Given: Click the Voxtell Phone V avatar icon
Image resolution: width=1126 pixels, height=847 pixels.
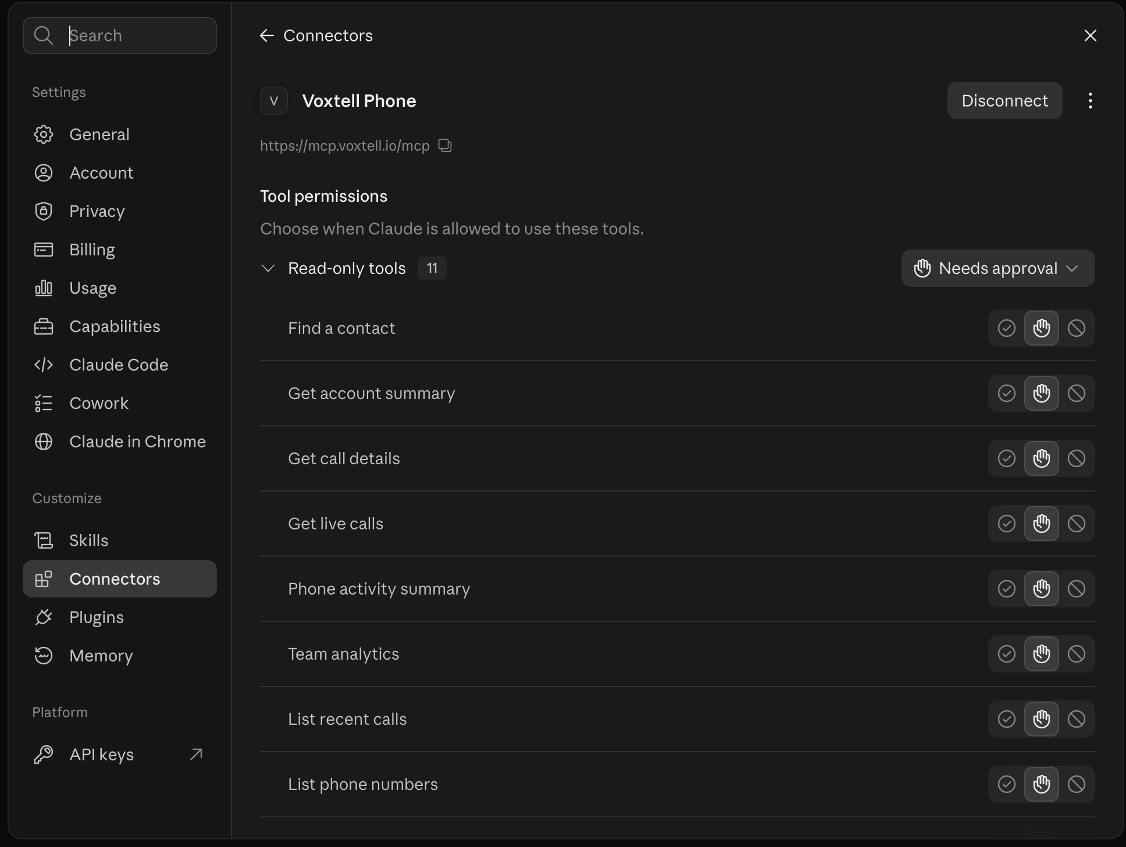Looking at the screenshot, I should tap(274, 101).
